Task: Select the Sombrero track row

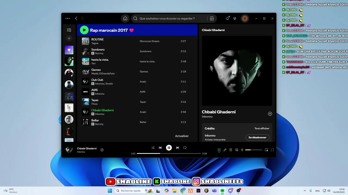Action: coord(137,51)
